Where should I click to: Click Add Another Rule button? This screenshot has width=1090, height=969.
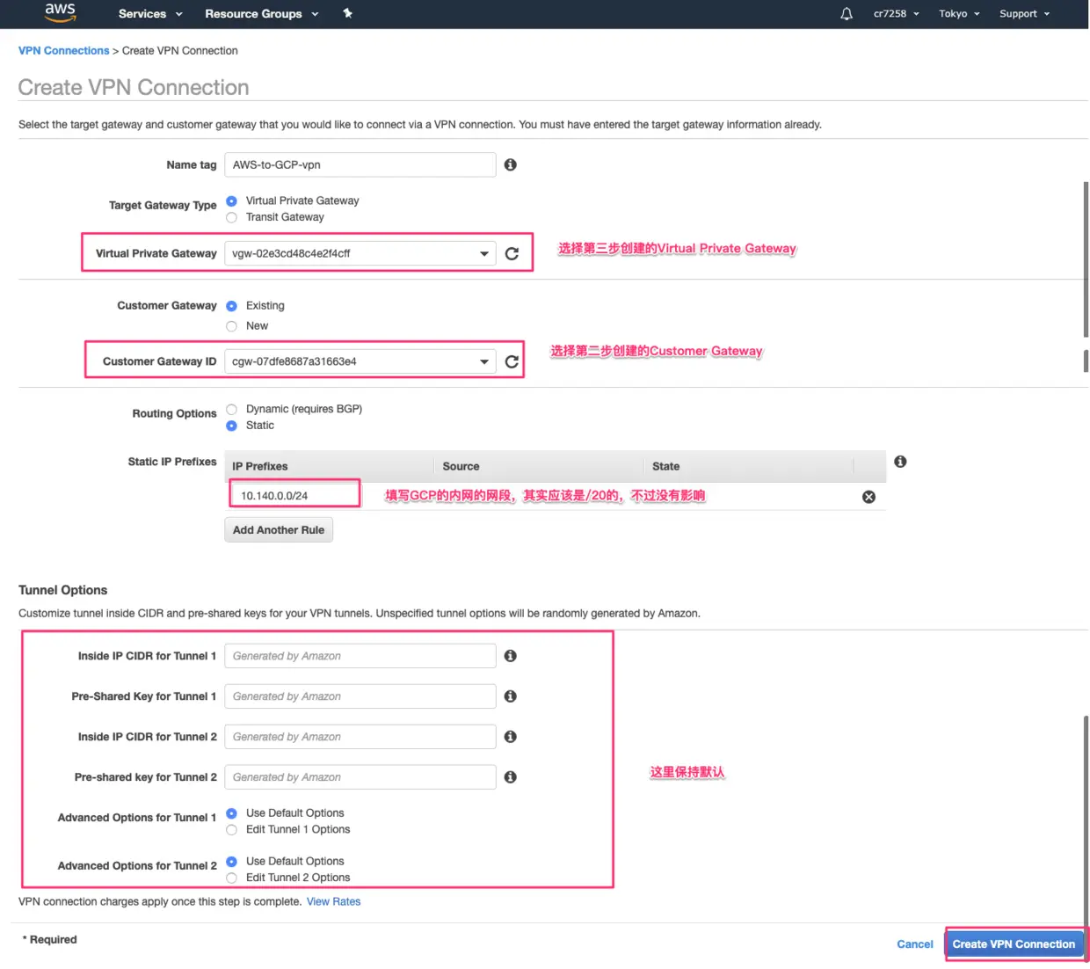279,530
